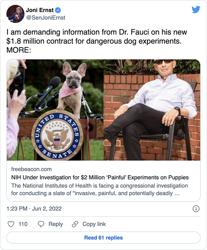This screenshot has height=250, width=207.
Task: Open the Twitter info circle icon
Action: [196, 209]
